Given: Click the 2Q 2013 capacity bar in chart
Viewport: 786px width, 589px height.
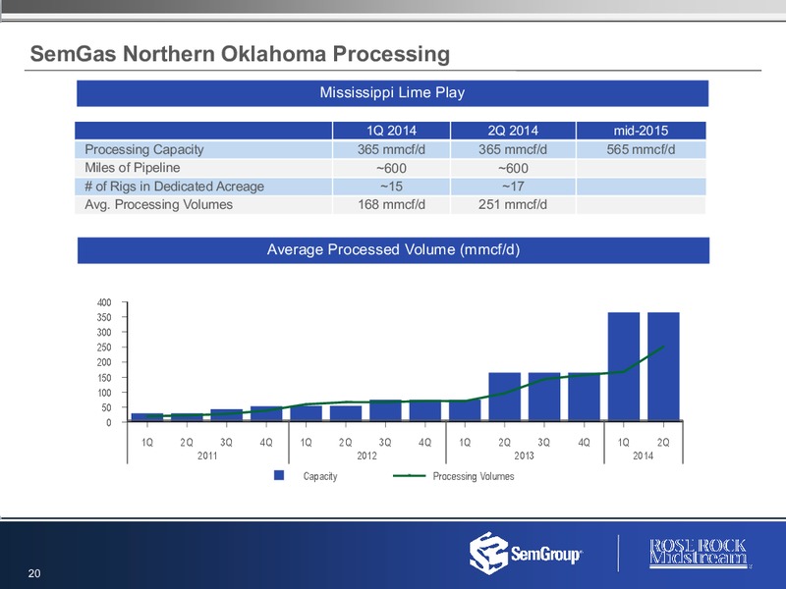Looking at the screenshot, I should tap(504, 397).
